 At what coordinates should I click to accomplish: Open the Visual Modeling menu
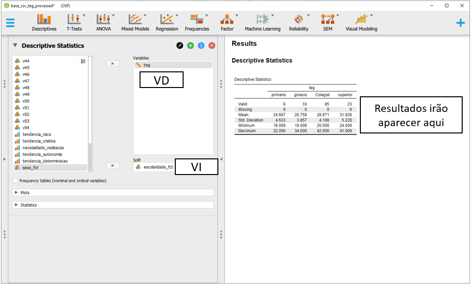[361, 22]
